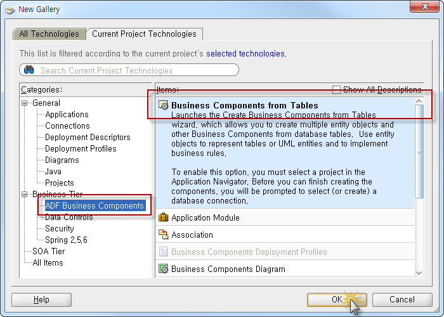Click the Cancel button
The height and width of the screenshot is (317, 444).
(402, 299)
